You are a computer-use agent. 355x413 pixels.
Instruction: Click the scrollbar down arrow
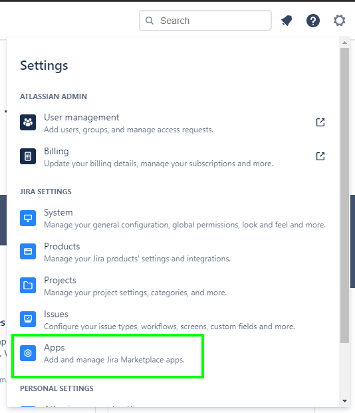tap(344, 401)
